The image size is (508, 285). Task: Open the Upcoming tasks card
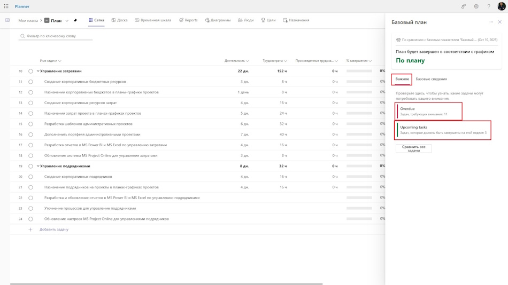(443, 130)
